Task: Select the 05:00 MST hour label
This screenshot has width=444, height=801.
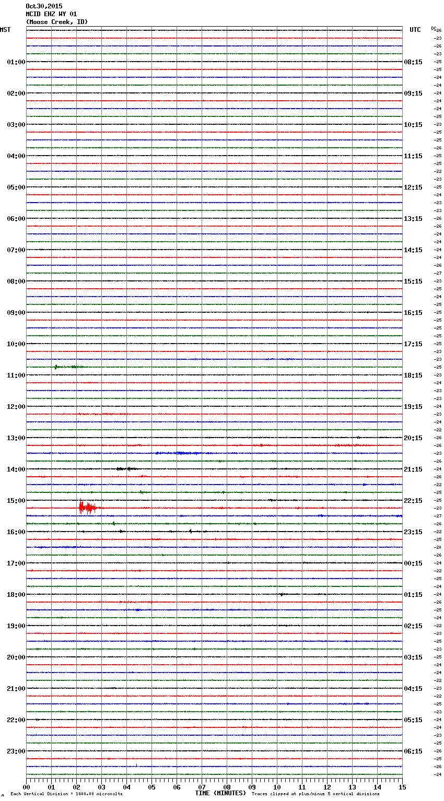Action: pos(16,187)
